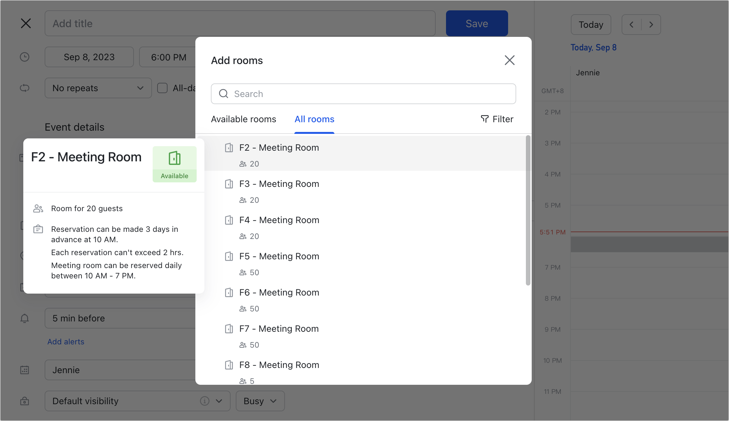Go to previous day with left chevron
729x421 pixels.
tap(631, 25)
